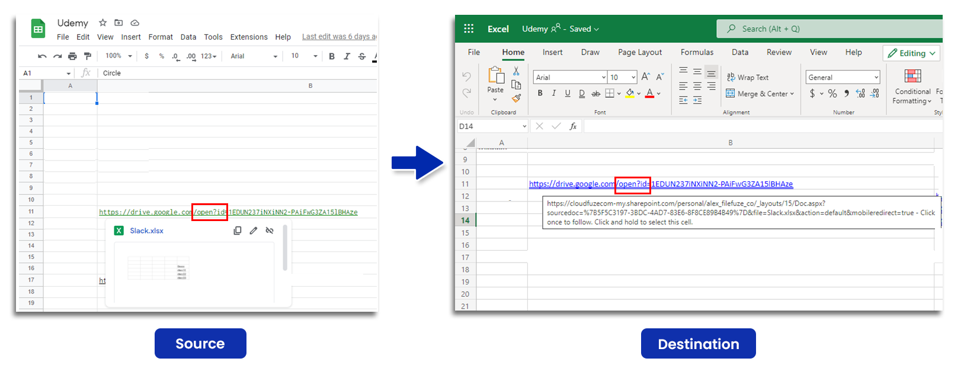Select paint format roller in Google Sheets
This screenshot has width=964, height=371.
[88, 56]
